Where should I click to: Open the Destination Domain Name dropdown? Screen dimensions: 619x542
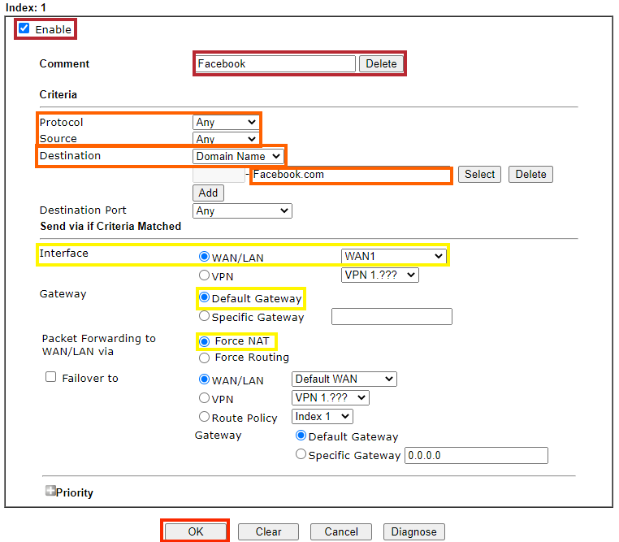[x=238, y=156]
